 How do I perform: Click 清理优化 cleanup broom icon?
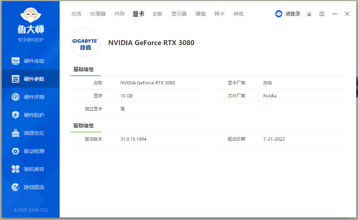[16, 133]
